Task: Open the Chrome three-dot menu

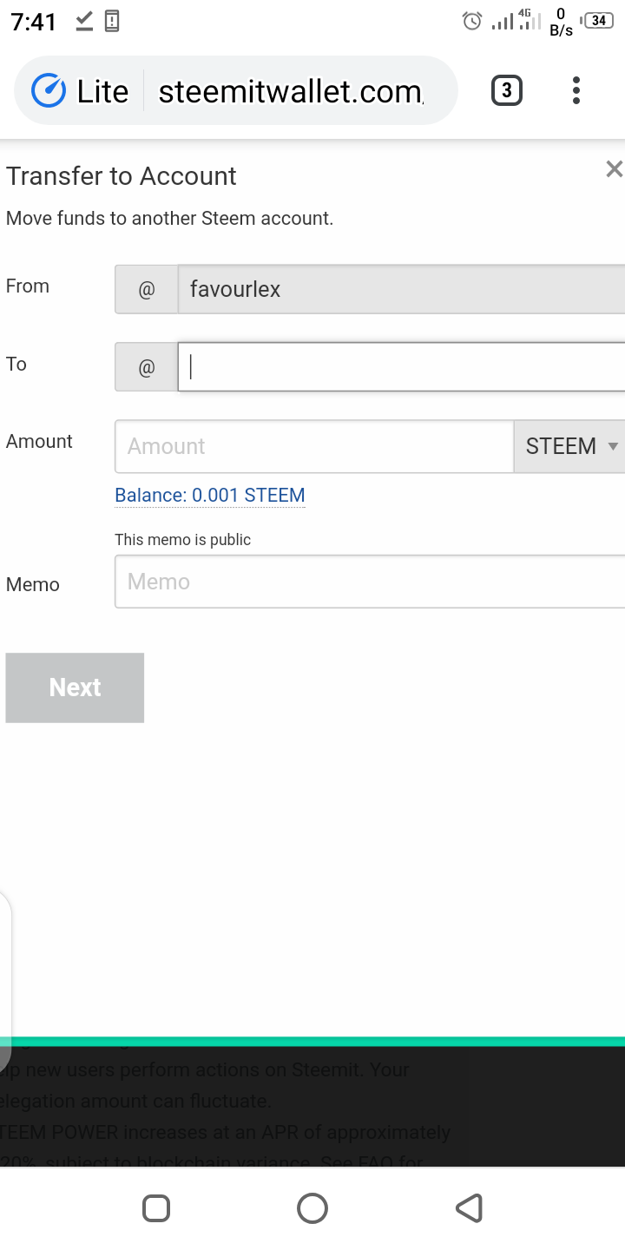Action: [576, 90]
